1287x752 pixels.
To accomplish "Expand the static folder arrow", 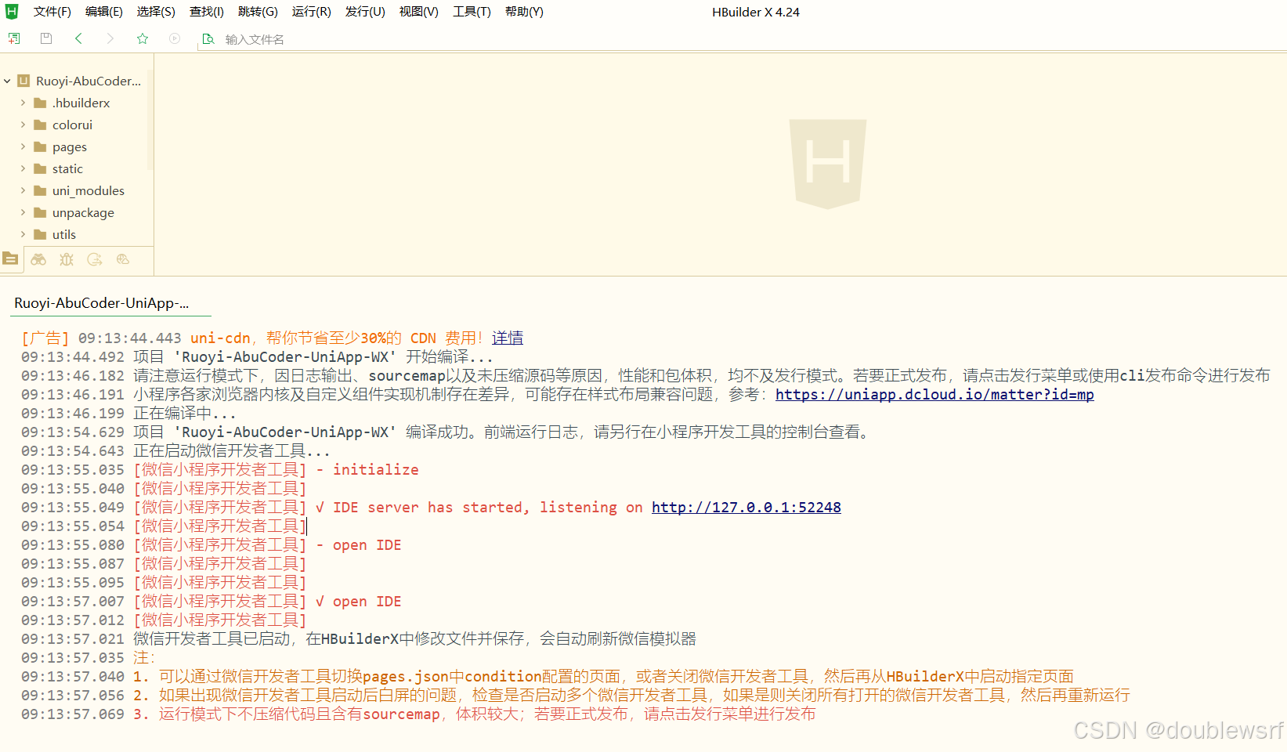I will 23,168.
